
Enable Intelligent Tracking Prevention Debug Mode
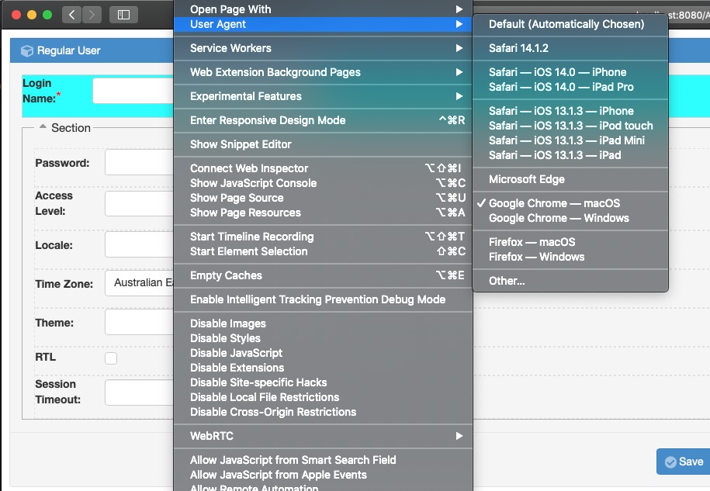324,299
